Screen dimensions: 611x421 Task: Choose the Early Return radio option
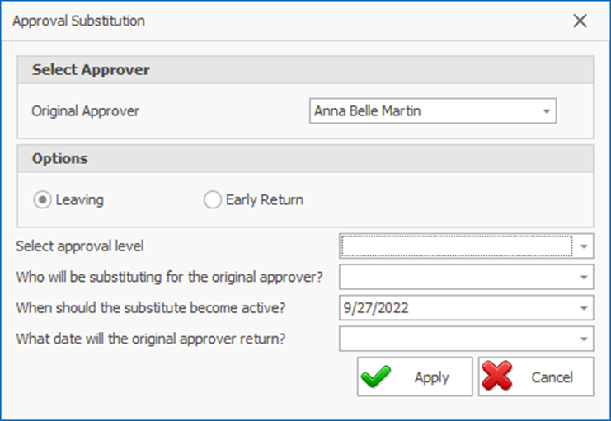tap(213, 199)
